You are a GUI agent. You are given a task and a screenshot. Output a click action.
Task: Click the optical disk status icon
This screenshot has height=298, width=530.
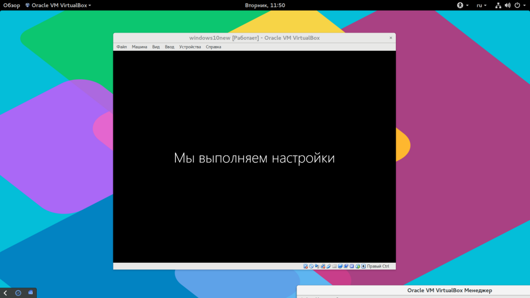click(x=312, y=266)
